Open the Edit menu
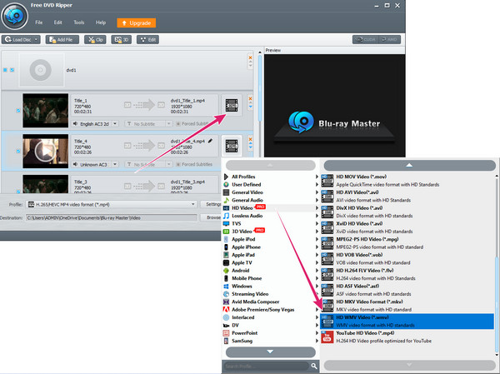This screenshot has height=374, width=500. click(57, 22)
